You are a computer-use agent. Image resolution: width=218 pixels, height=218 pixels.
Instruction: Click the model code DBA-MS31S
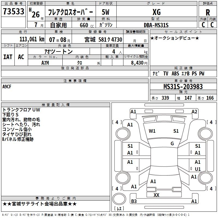tap(156, 25)
